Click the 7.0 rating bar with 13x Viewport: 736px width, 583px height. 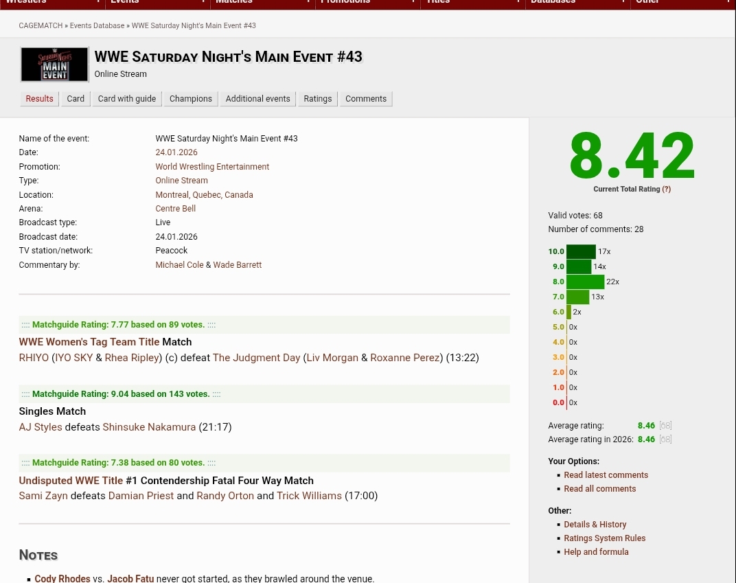coord(578,297)
